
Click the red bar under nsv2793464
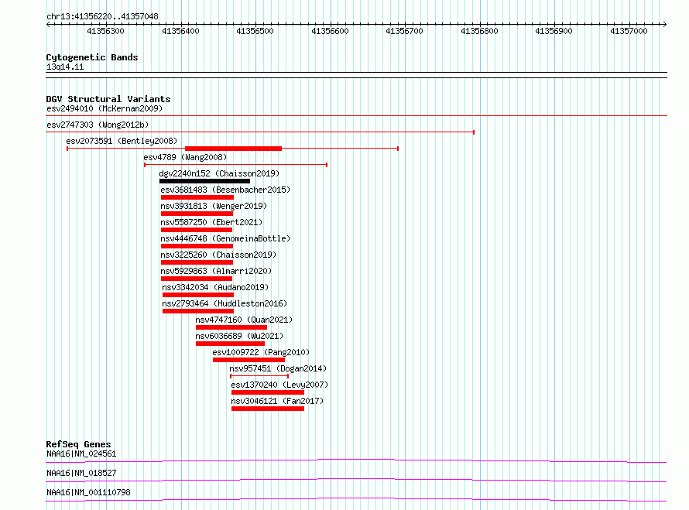click(198, 311)
